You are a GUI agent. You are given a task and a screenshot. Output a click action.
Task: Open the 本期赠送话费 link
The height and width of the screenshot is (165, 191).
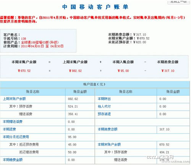coord(13,122)
